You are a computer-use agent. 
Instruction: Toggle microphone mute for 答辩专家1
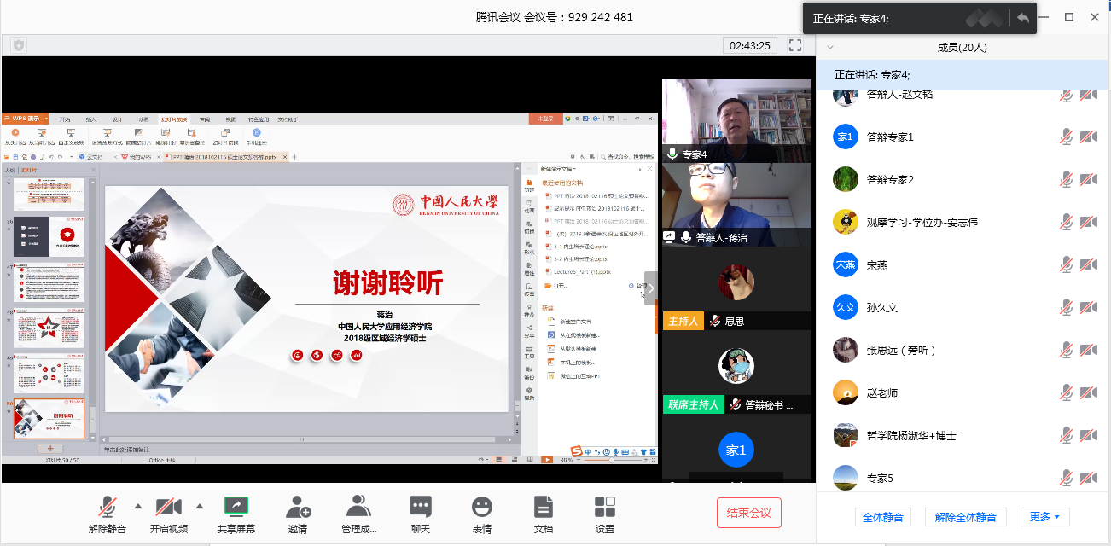point(1066,136)
